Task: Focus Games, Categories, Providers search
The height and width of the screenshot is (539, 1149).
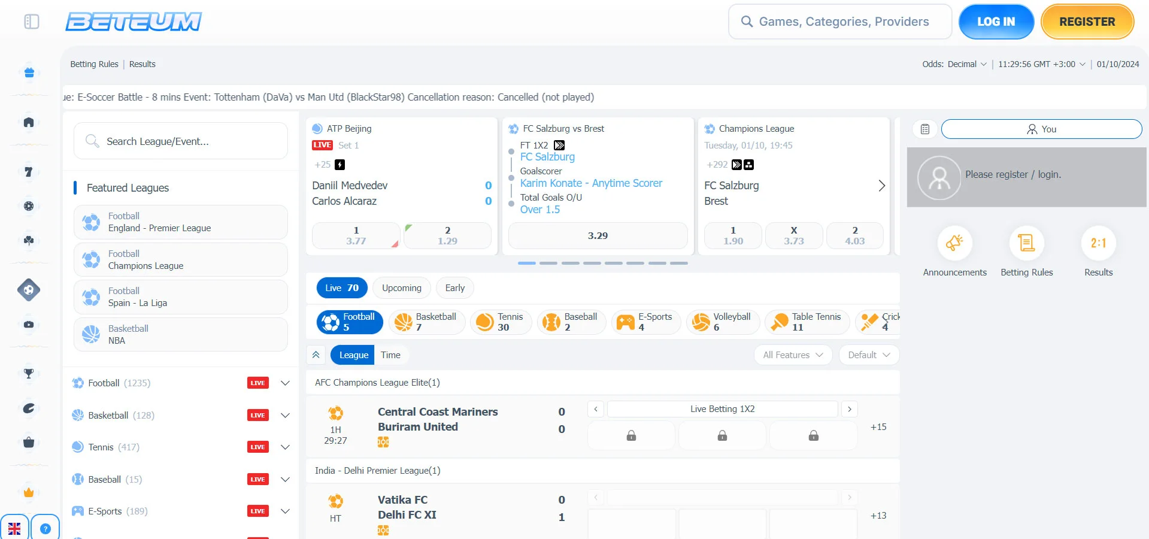Action: tap(839, 22)
